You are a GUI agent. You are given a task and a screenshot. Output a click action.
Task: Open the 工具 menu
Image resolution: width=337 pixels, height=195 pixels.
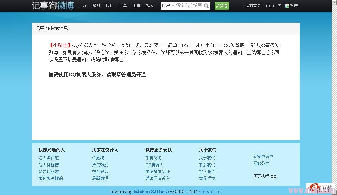tap(123, 6)
